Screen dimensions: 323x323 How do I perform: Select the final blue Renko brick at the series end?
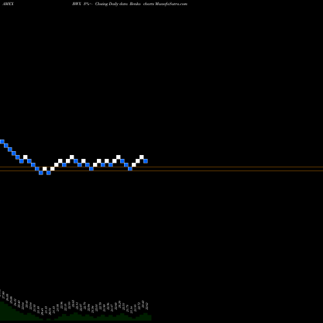tap(145, 161)
